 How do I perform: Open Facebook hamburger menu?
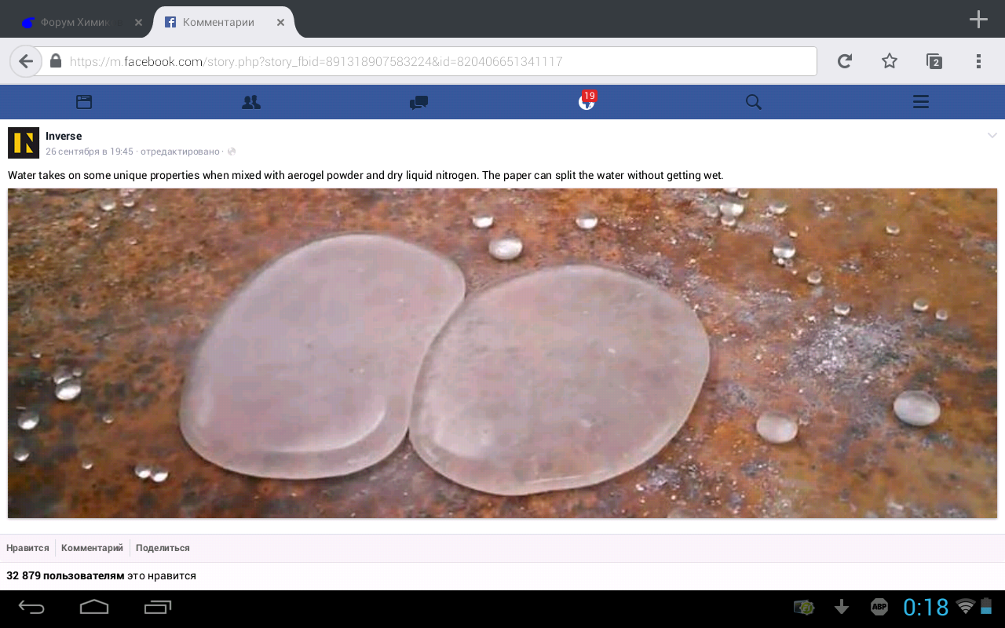(921, 102)
